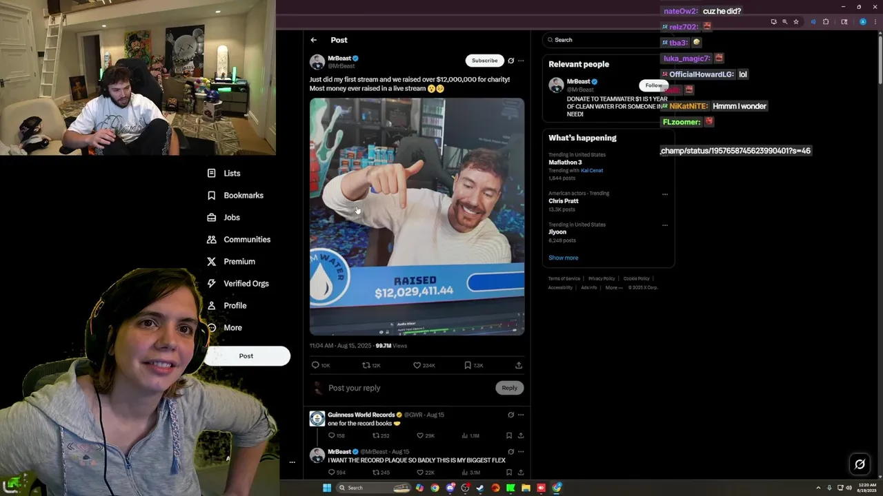Bookmark this page with the star icon

coord(796,22)
